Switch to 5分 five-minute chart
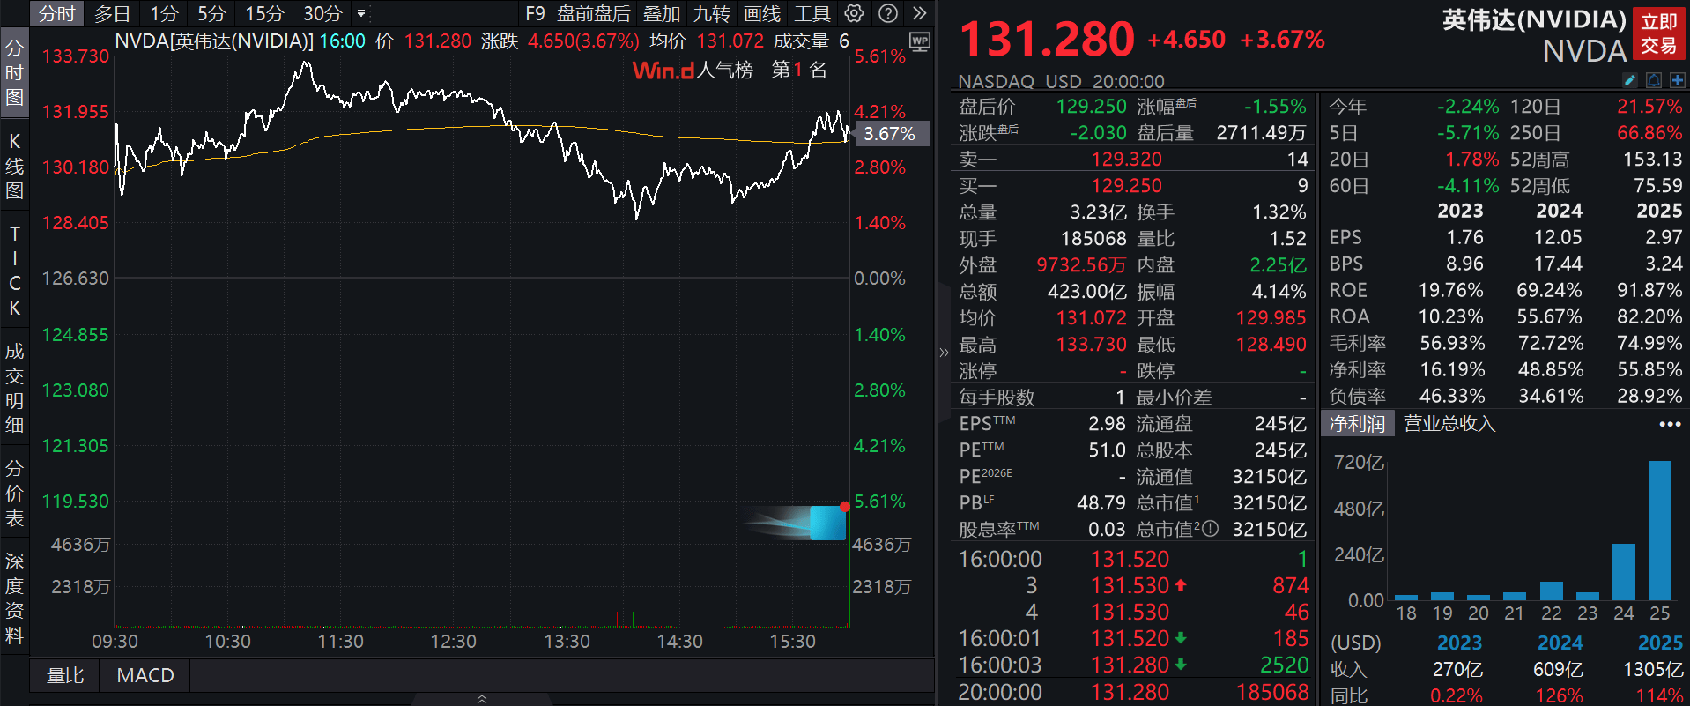This screenshot has width=1690, height=706. (211, 13)
